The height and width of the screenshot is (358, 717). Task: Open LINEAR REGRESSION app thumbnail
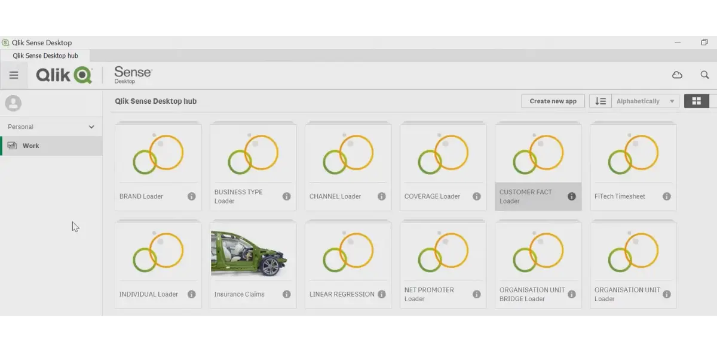(348, 251)
